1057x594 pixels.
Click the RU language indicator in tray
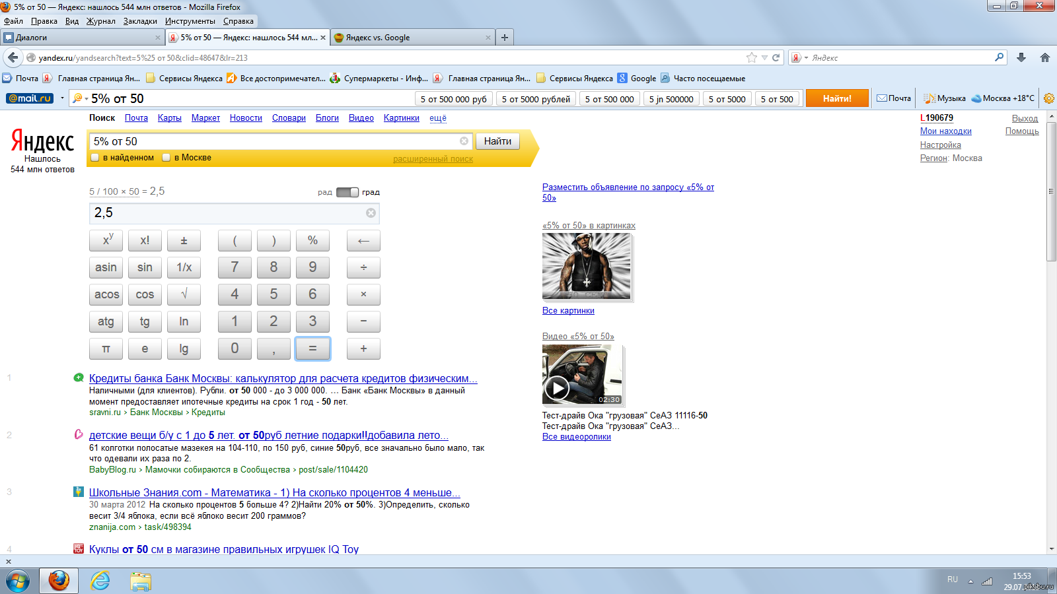click(x=953, y=579)
